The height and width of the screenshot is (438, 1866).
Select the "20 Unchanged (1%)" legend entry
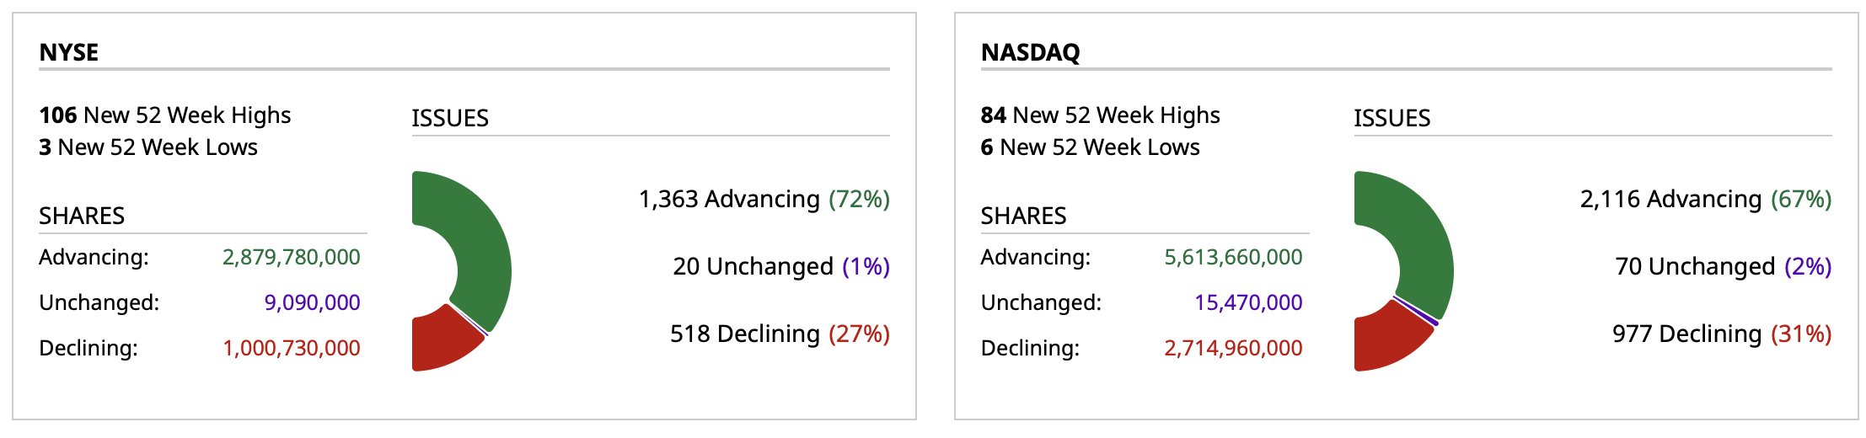coord(780,267)
